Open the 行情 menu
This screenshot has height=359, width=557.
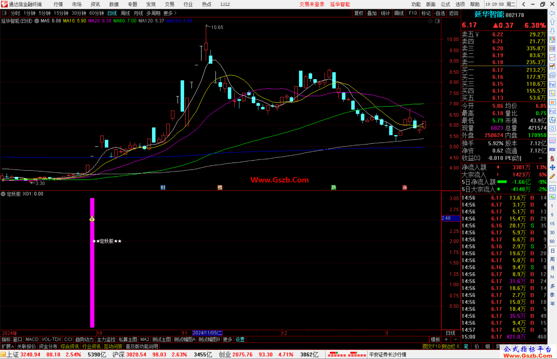pos(58,4)
